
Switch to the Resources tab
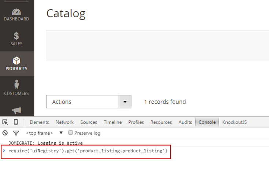point(161,122)
